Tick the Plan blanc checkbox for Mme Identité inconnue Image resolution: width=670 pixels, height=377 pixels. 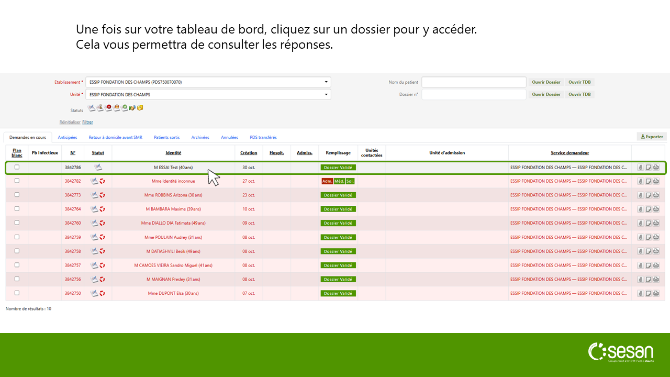click(x=17, y=181)
